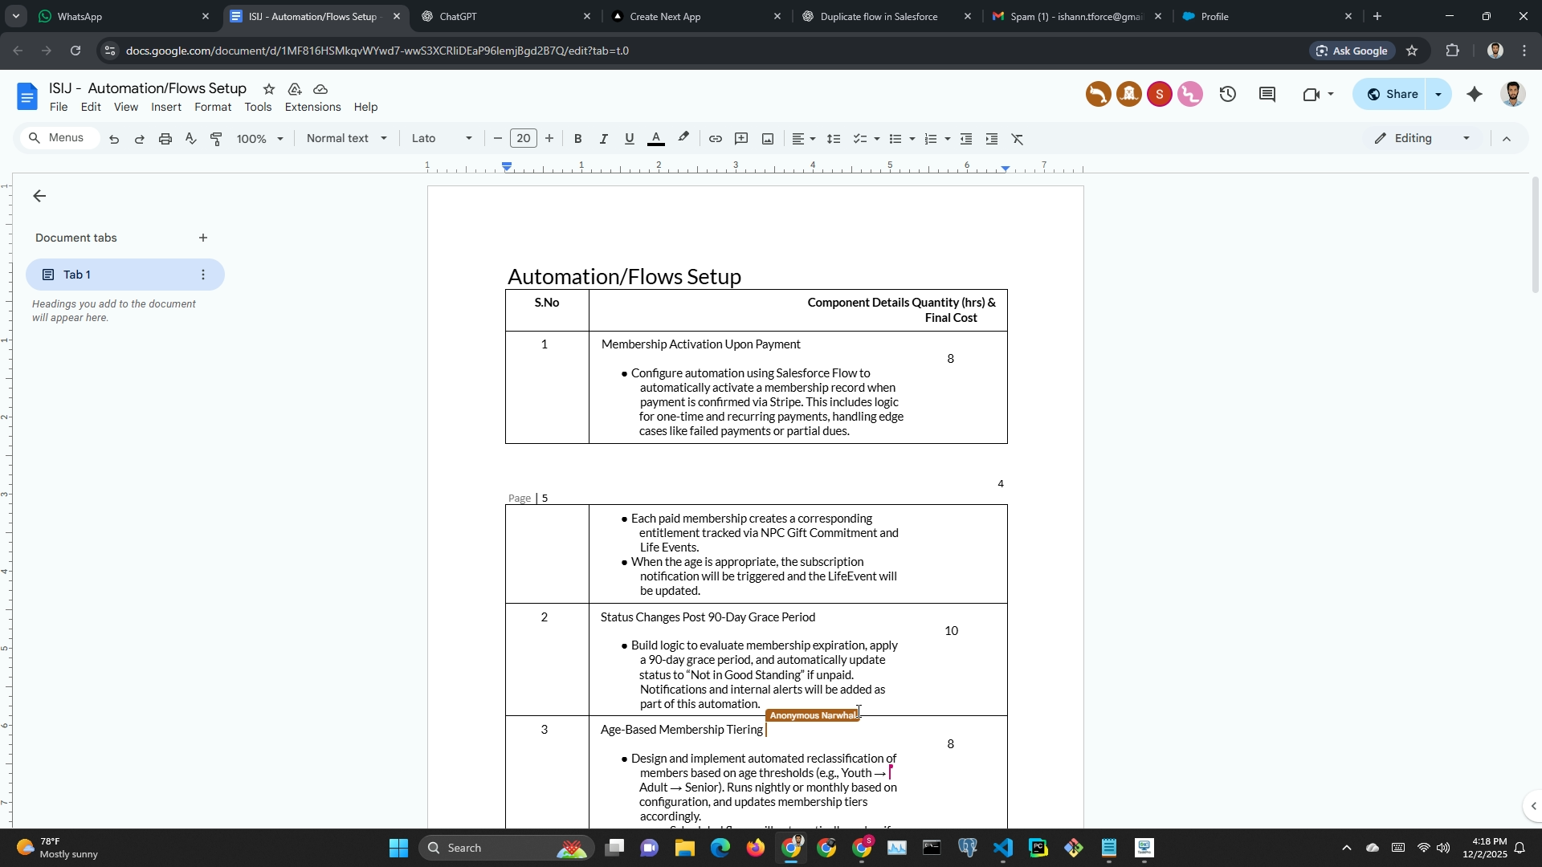Click the Share button
Viewport: 1542px width, 867px height.
tap(1391, 94)
